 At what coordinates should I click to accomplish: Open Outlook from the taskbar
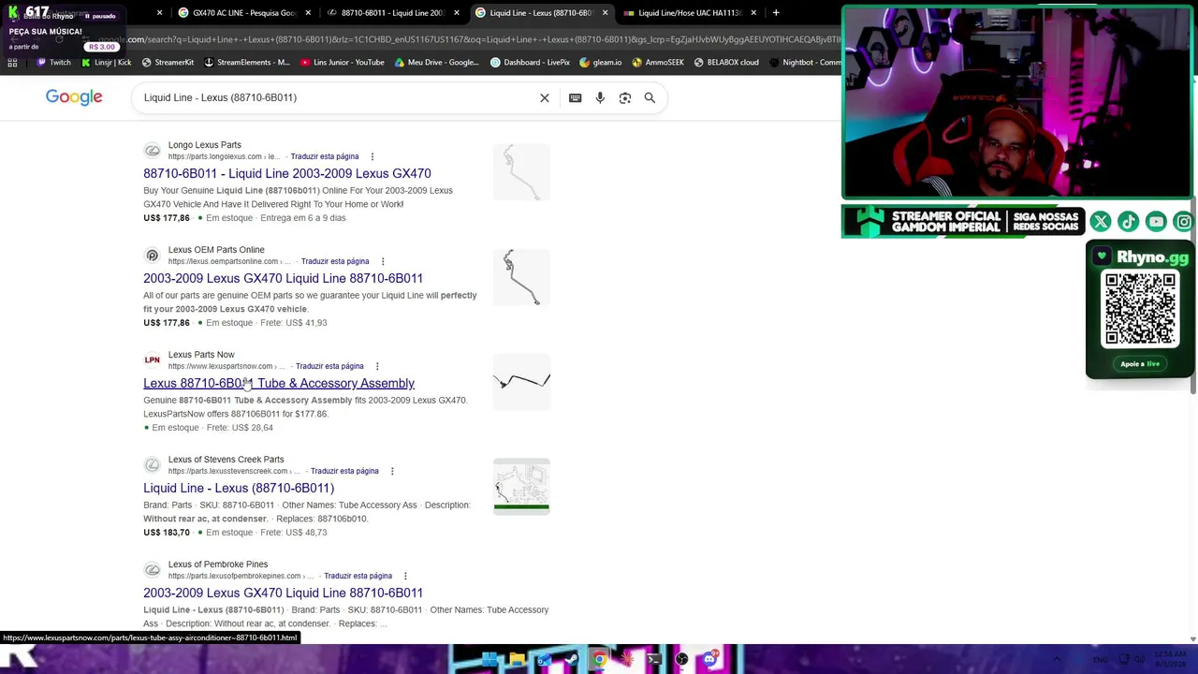(544, 660)
